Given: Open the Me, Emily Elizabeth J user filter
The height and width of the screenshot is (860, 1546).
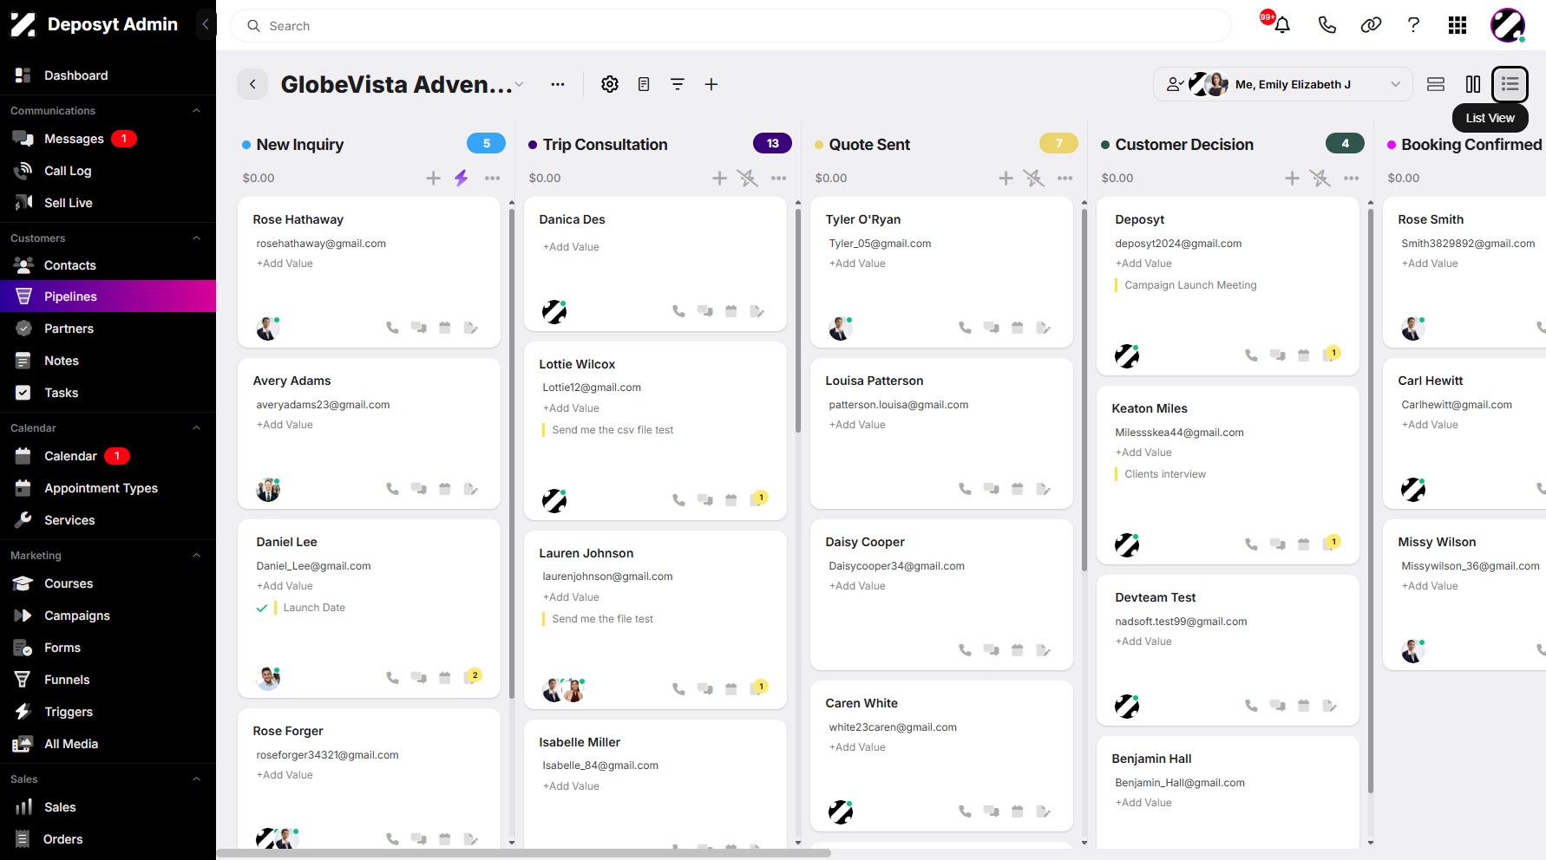Looking at the screenshot, I should click(1283, 84).
